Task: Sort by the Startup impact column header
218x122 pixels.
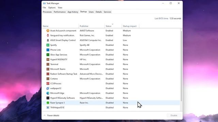Action: 130,26
